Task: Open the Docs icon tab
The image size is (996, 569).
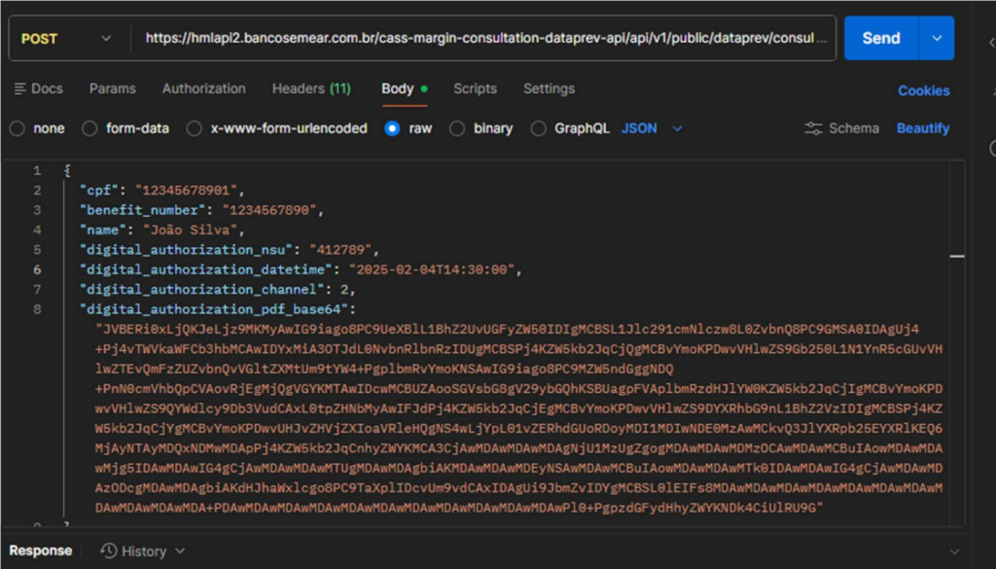Action: 20,89
